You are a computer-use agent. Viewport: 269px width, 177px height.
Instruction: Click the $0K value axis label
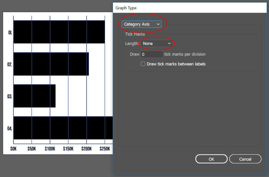point(13,148)
